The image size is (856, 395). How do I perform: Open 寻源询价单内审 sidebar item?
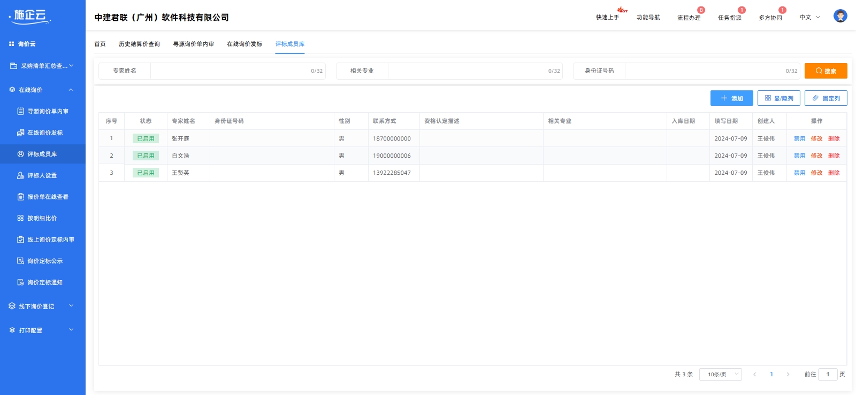click(x=48, y=111)
